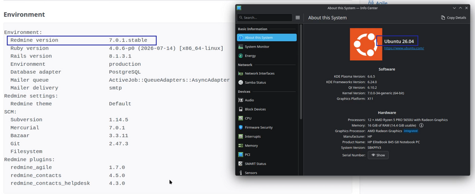
Task: Click the memory info circle icon
Action: (x=421, y=125)
